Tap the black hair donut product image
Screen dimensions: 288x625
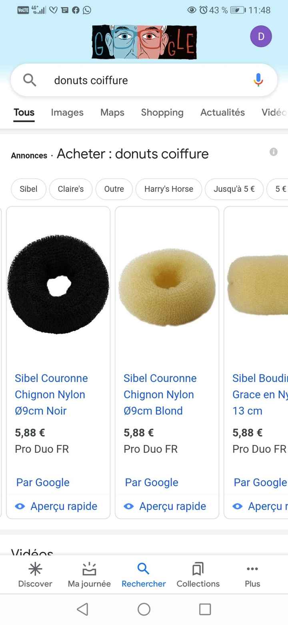[x=58, y=284]
